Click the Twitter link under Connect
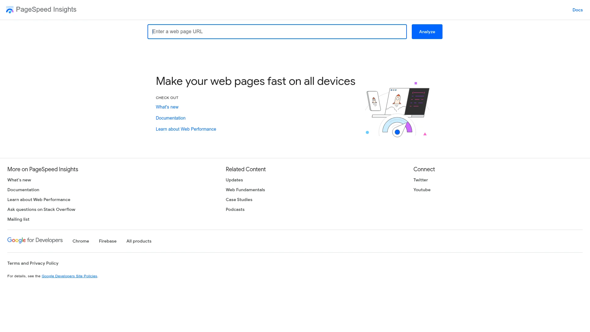Screen dimensions: 590x332 (x=420, y=180)
